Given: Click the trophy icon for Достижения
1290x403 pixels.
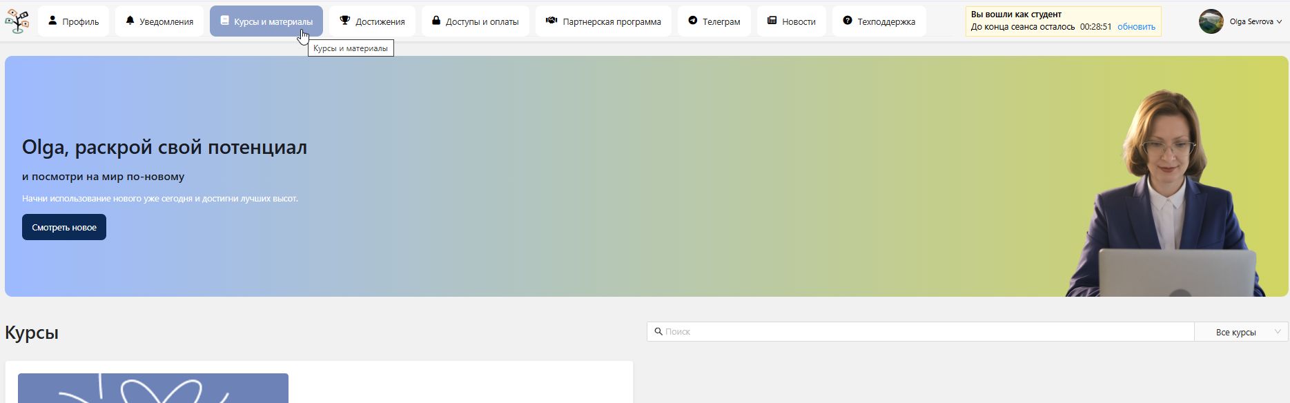Looking at the screenshot, I should [x=344, y=21].
